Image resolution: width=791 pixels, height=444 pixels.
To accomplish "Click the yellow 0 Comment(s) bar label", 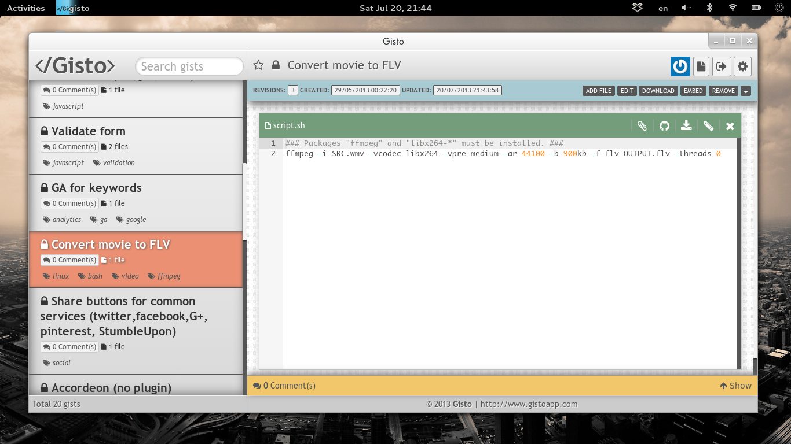I will click(x=284, y=386).
